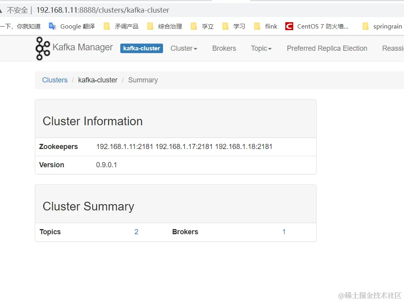Viewport: 404px width, 302px height.
Task: Open the CentOS 7 防火墙 bookmark
Action: click(x=317, y=26)
